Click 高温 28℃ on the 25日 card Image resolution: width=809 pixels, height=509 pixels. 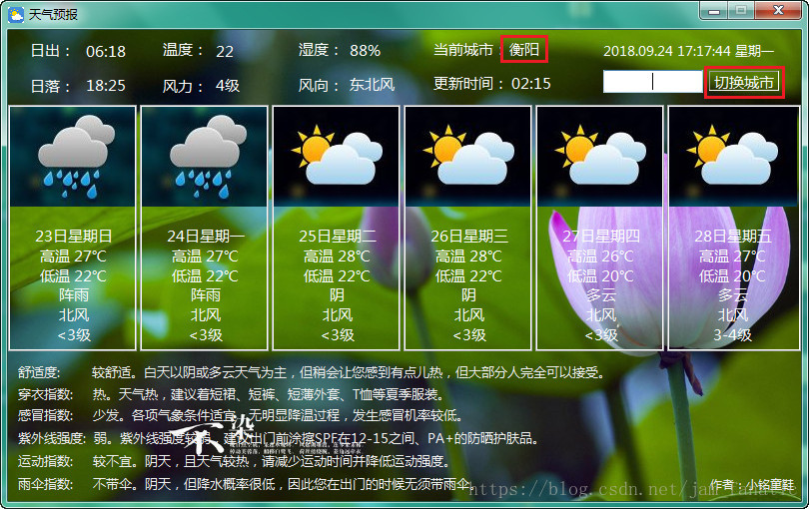coord(337,255)
